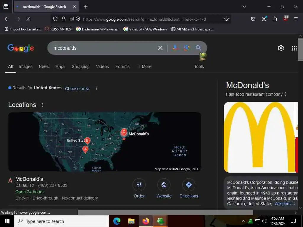Click map pin B
Viewport: 303px width, 227px height.
87,141
